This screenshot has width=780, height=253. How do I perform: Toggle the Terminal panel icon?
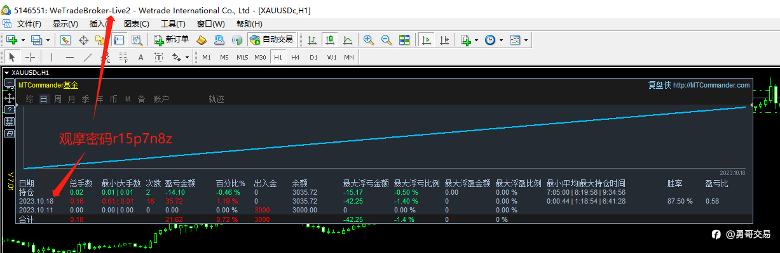point(119,39)
